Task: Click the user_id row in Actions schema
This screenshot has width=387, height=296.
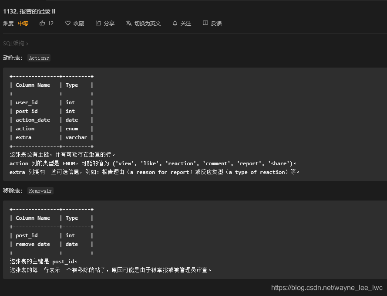Action: point(51,102)
